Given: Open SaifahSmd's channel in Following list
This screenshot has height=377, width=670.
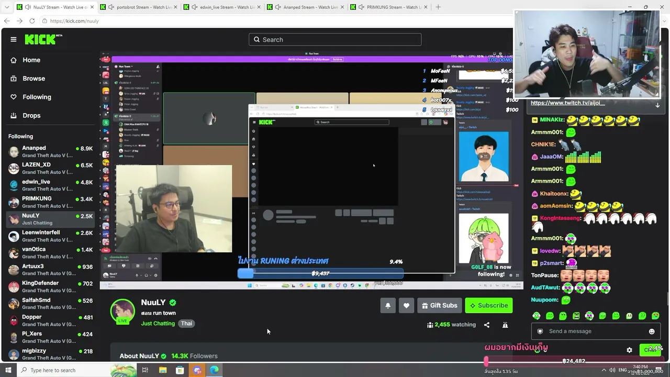Looking at the screenshot, I should click(50, 304).
